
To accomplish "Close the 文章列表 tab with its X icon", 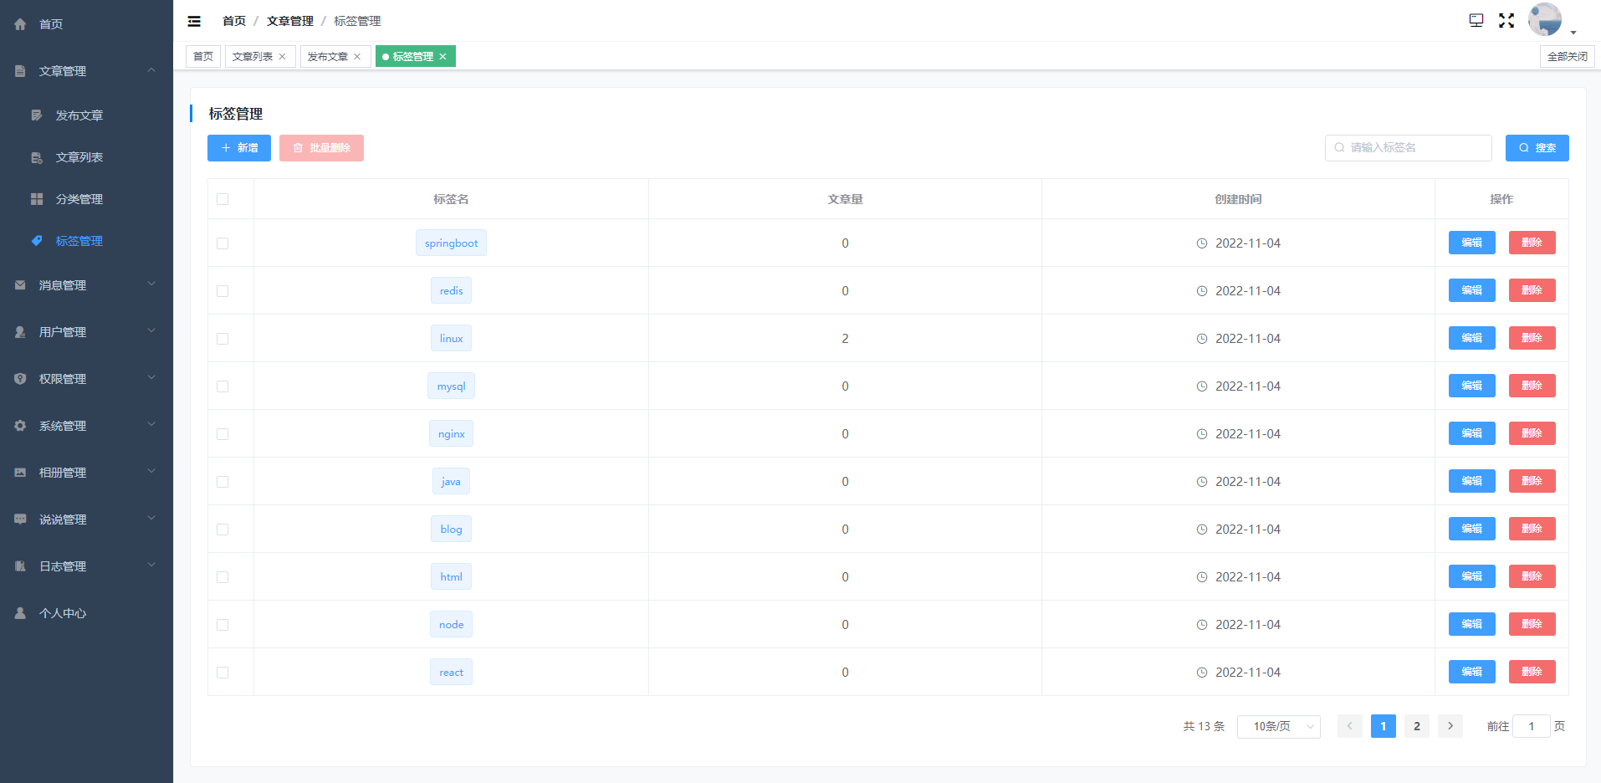I will tap(283, 57).
